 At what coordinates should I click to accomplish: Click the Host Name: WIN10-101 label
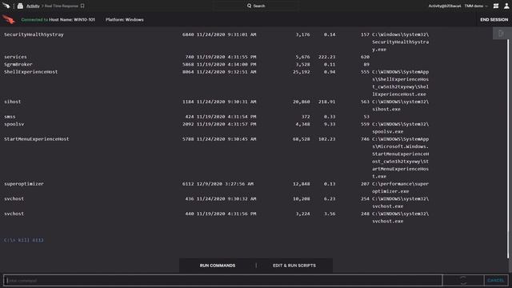(x=72, y=19)
